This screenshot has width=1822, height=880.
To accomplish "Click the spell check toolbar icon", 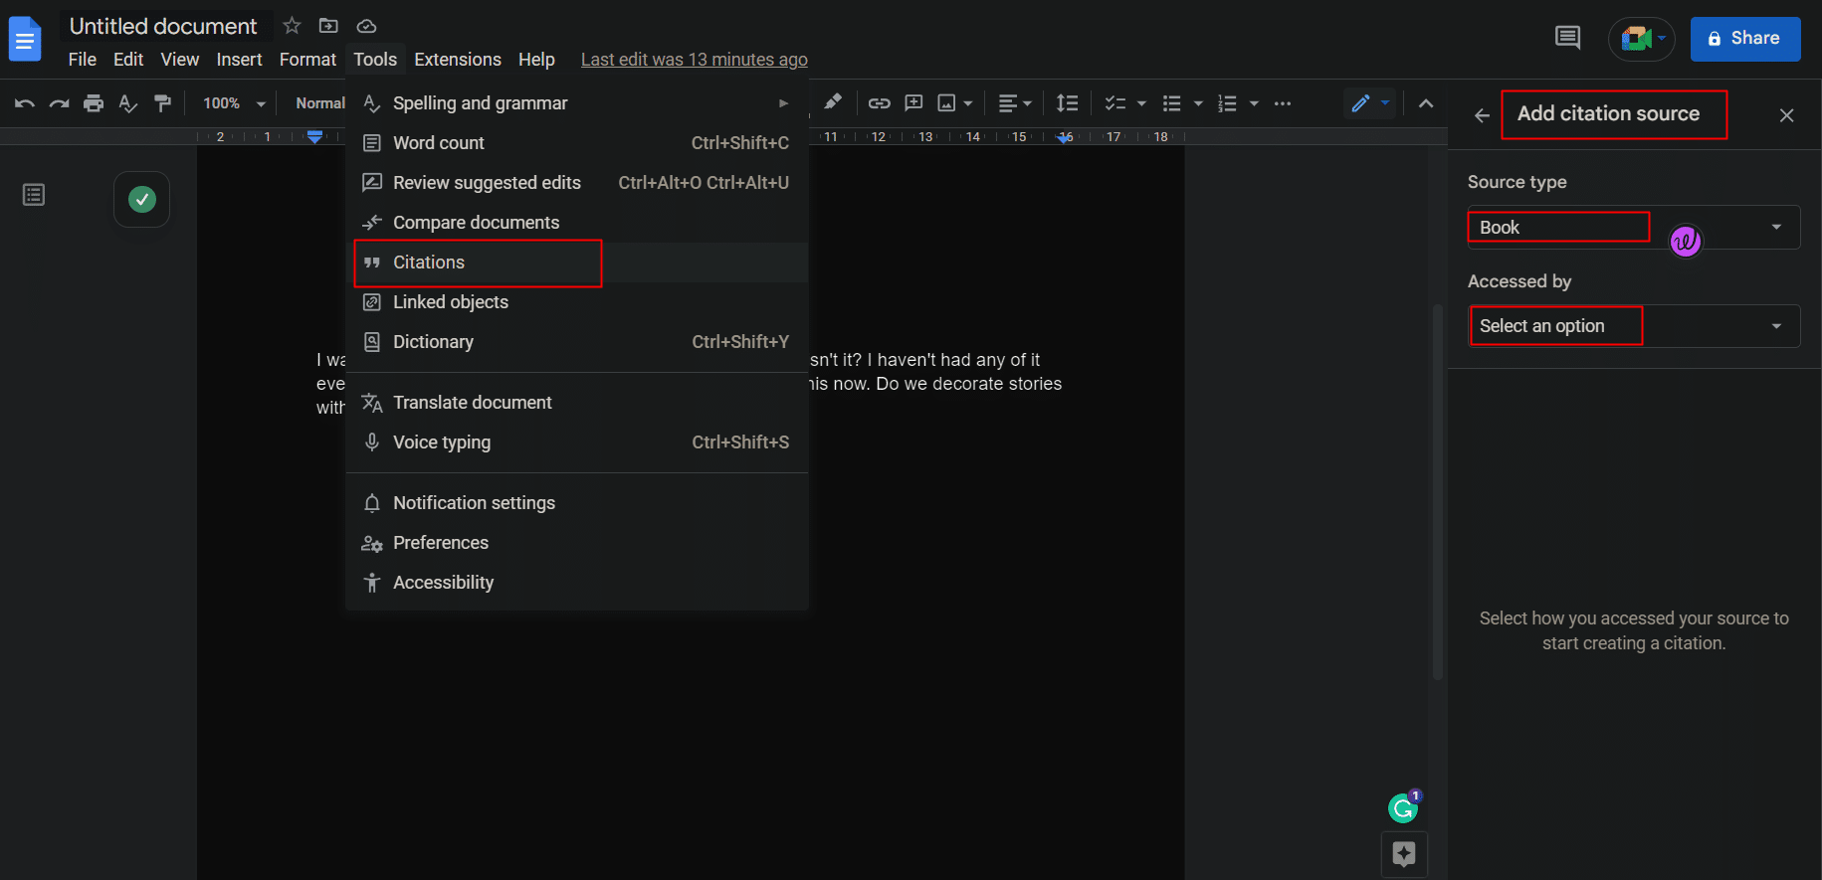I will click(x=127, y=103).
